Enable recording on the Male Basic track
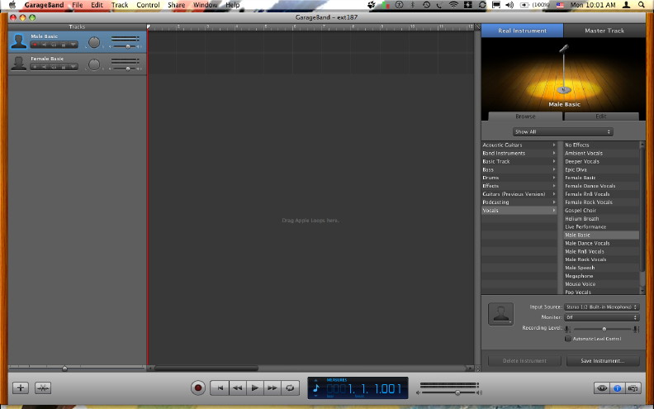 point(35,45)
